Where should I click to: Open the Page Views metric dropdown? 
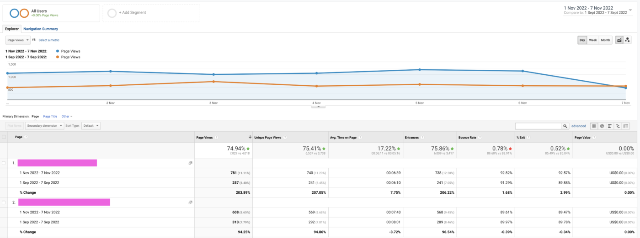[x=18, y=40]
